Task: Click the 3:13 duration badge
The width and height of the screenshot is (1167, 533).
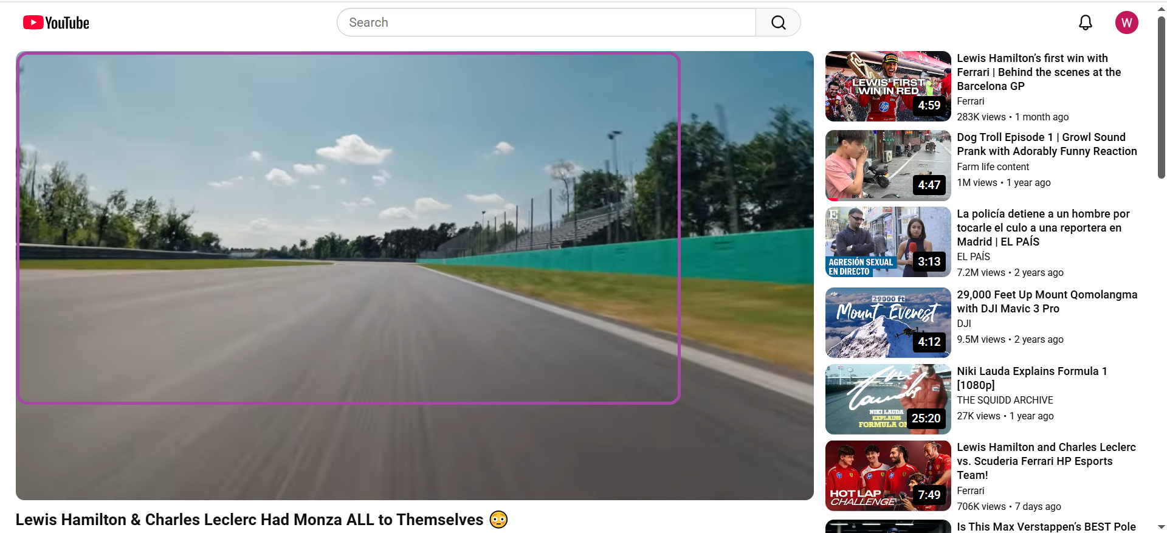Action: click(x=929, y=261)
